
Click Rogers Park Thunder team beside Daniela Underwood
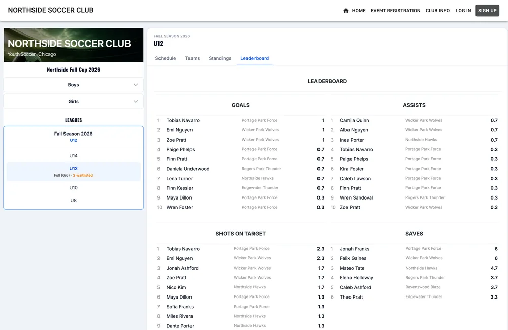pyautogui.click(x=262, y=169)
